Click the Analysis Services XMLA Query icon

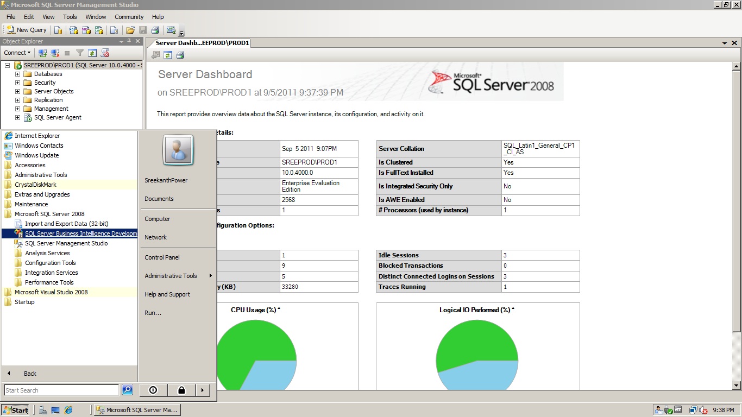(x=99, y=30)
